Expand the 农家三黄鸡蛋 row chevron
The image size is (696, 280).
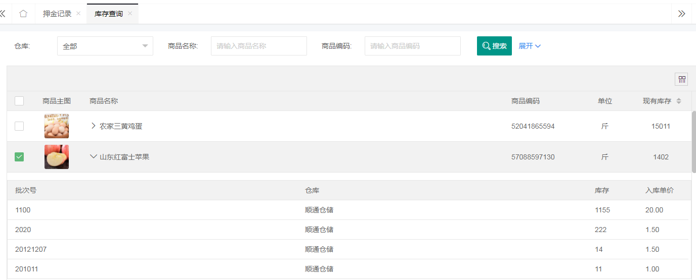[x=93, y=126]
